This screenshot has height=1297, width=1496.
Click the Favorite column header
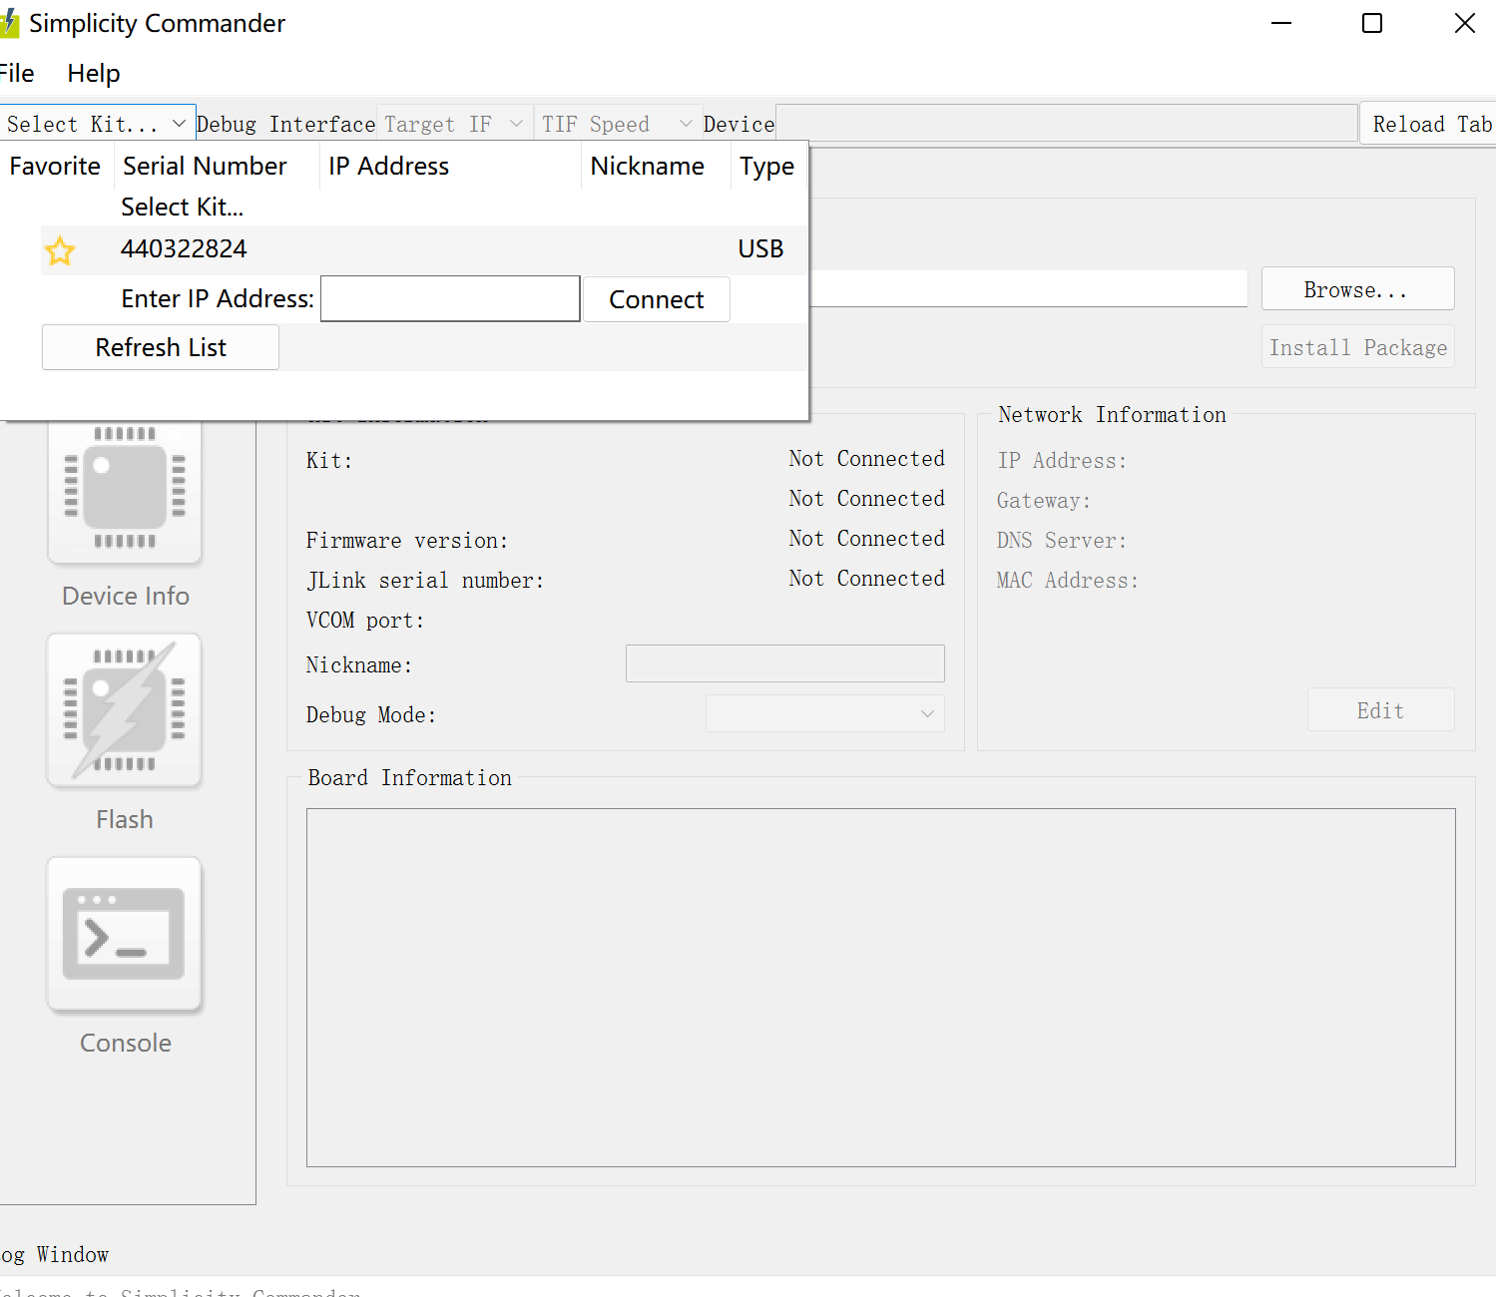tap(55, 166)
